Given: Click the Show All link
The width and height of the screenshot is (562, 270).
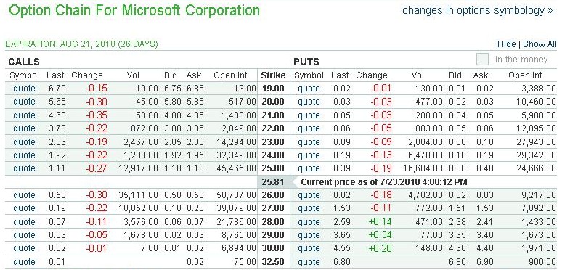Looking at the screenshot, I should 539,44.
